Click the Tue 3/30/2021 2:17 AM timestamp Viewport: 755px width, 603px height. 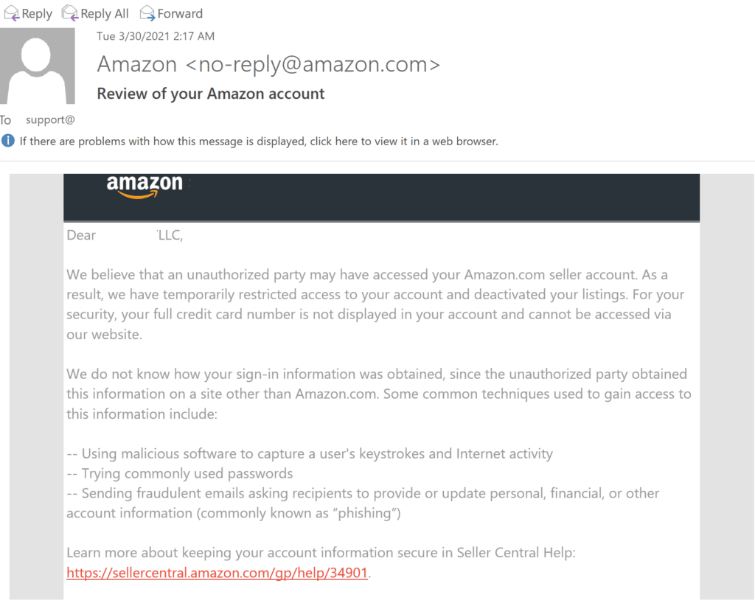[155, 36]
